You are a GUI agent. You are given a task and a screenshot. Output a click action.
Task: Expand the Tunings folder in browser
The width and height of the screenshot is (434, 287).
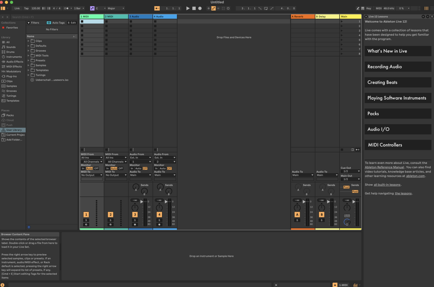tap(29, 75)
